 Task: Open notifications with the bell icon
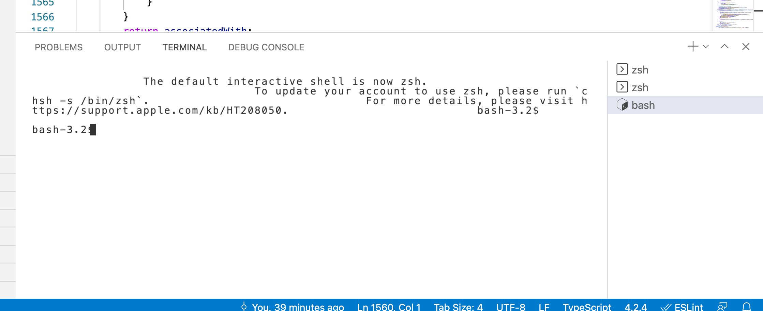(x=747, y=307)
